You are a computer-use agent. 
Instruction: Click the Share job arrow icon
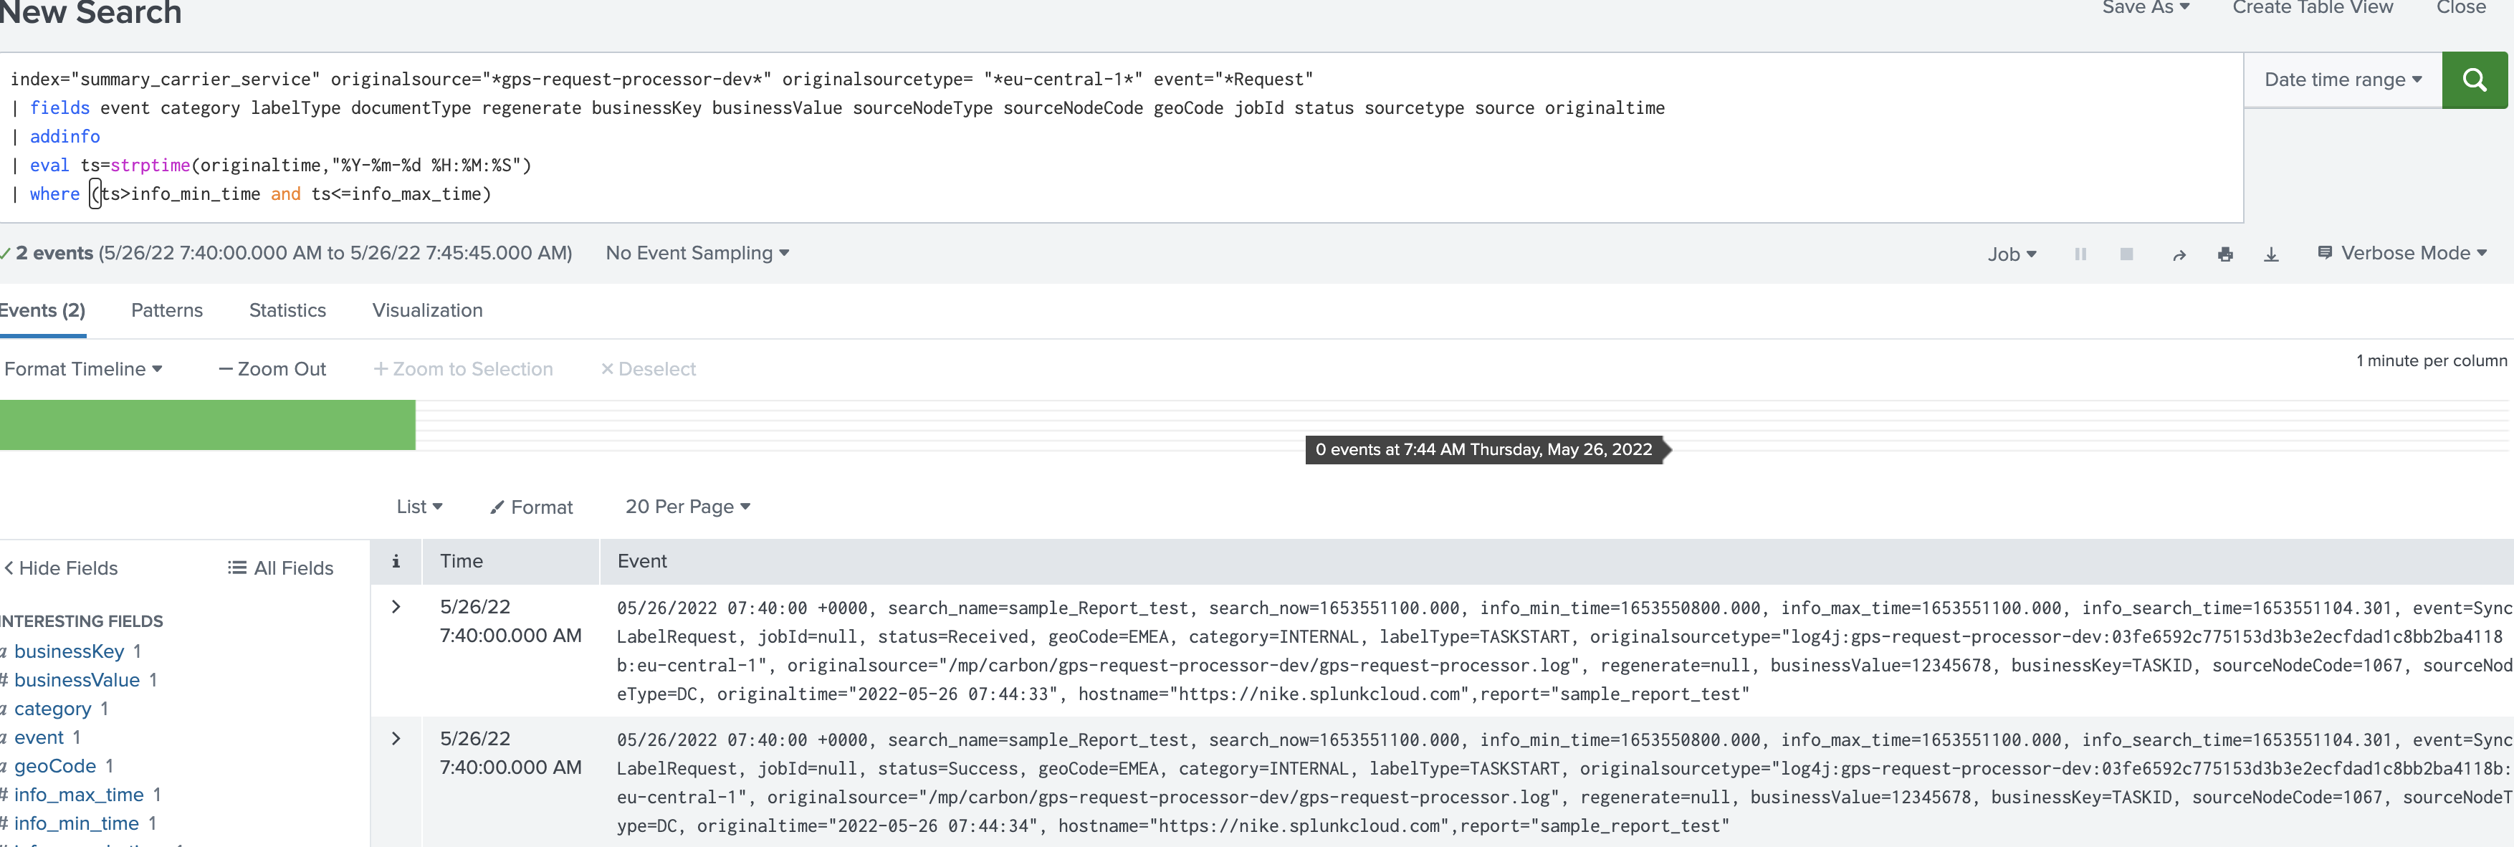point(2179,254)
